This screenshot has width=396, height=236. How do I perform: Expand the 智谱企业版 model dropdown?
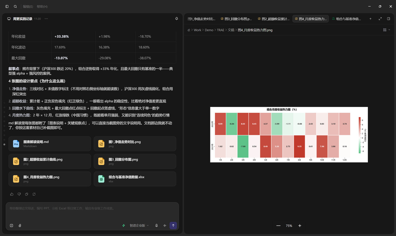click(x=139, y=225)
